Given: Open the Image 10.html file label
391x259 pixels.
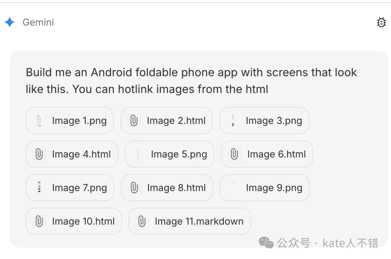Looking at the screenshot, I should coord(83,221).
